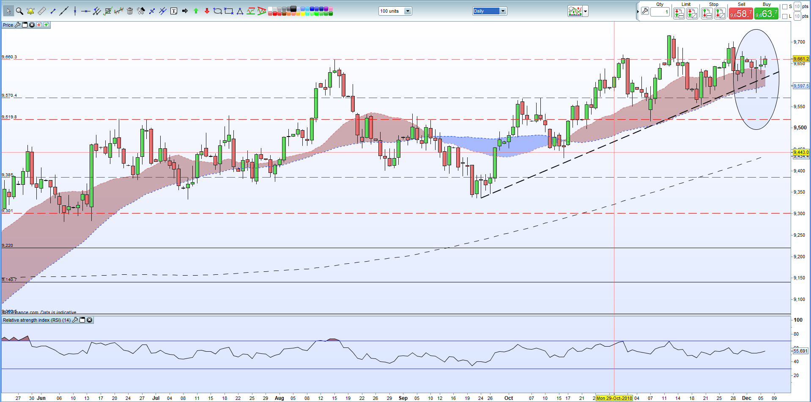811x402 pixels.
Task: Pick the bright red color swatch
Action: pos(275,14)
